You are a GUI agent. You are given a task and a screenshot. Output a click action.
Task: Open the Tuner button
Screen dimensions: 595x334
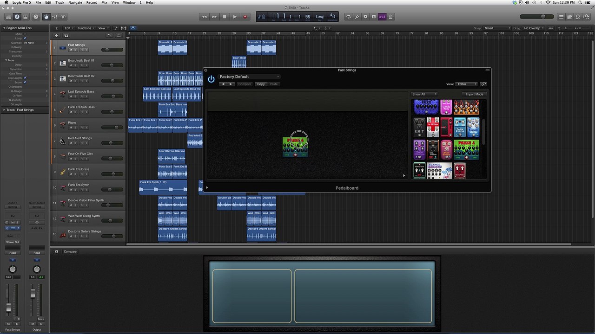pos(357,17)
